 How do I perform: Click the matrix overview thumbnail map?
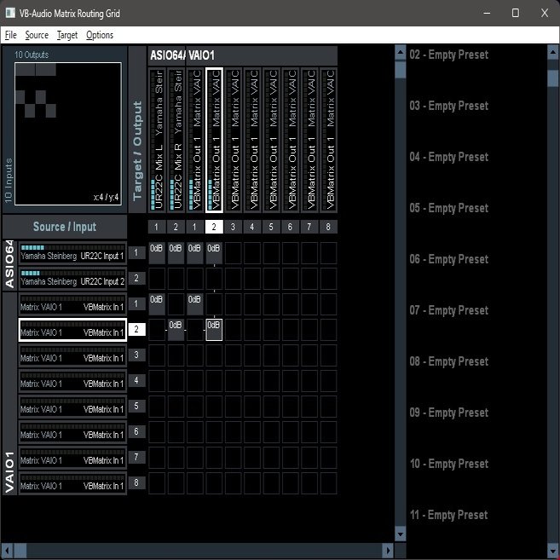click(x=70, y=134)
